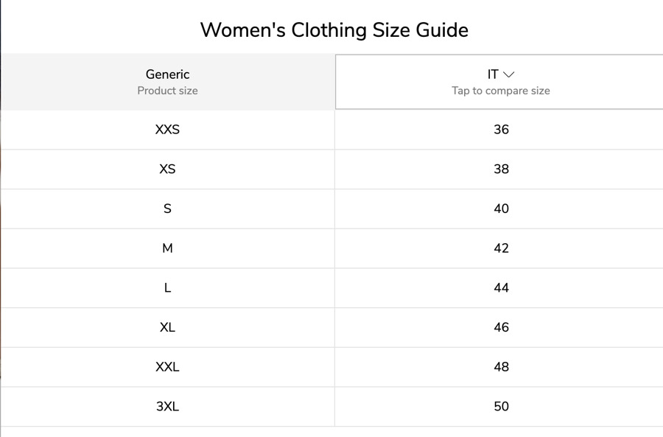Image resolution: width=663 pixels, height=437 pixels.
Task: Click the IT size 38 value
Action: pyautogui.click(x=501, y=169)
